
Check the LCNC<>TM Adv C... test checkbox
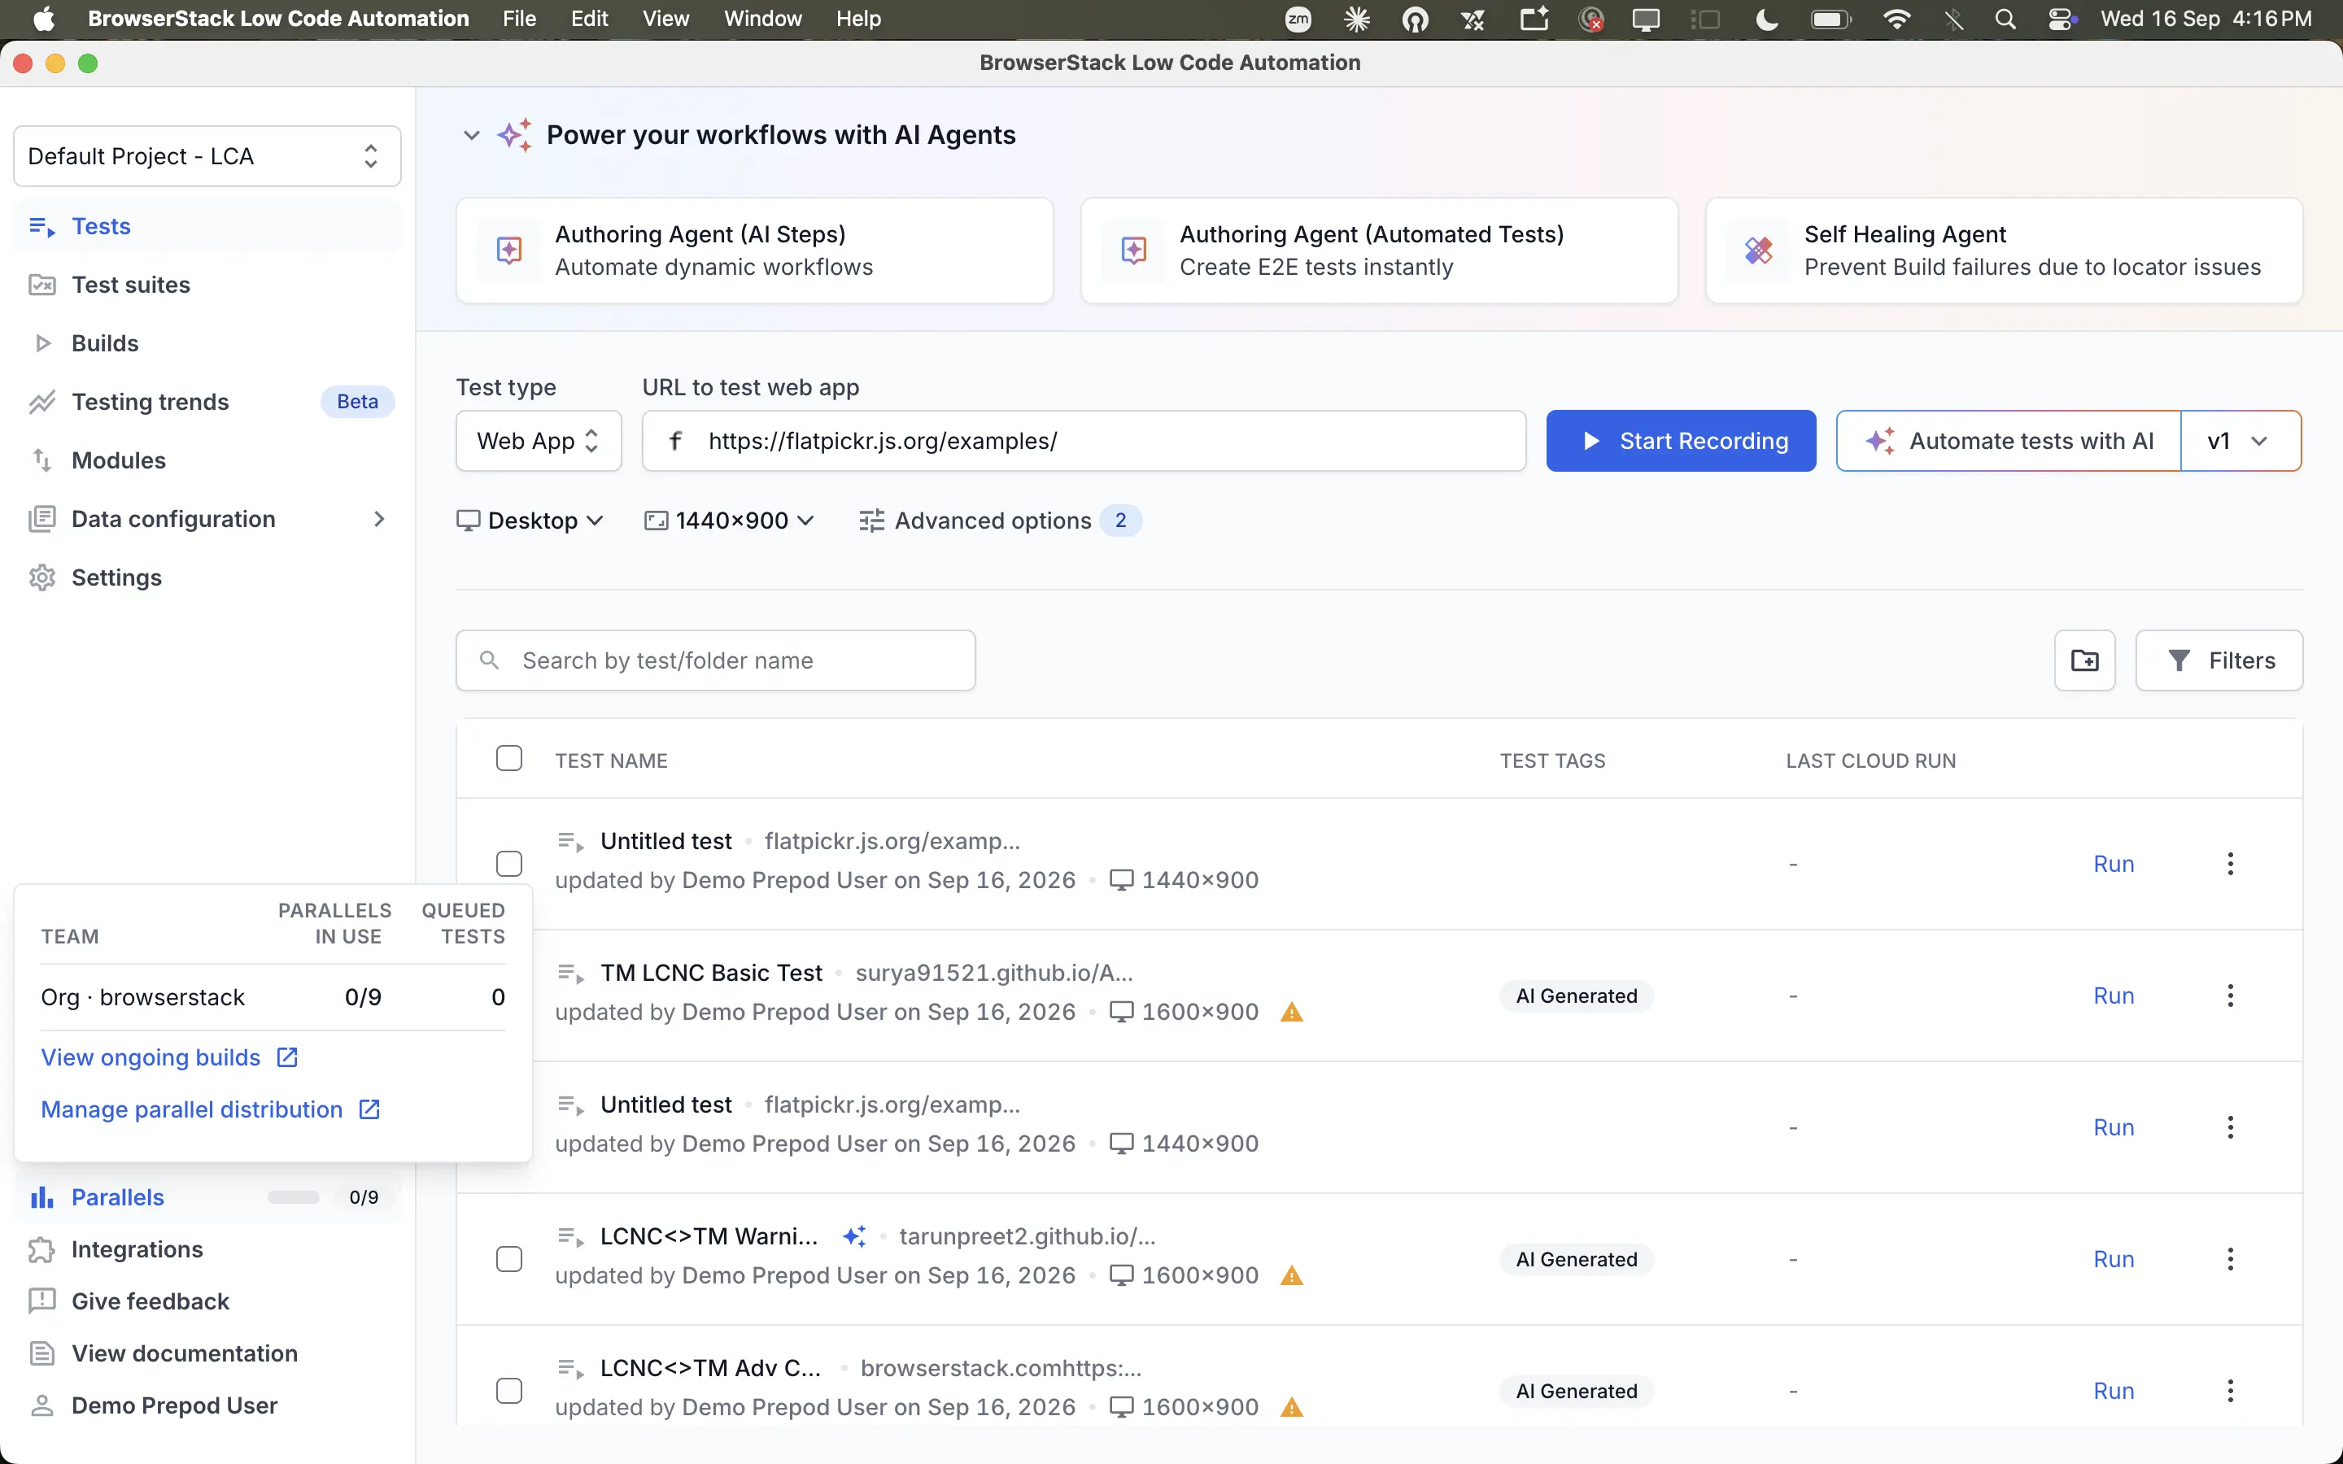[x=509, y=1391]
